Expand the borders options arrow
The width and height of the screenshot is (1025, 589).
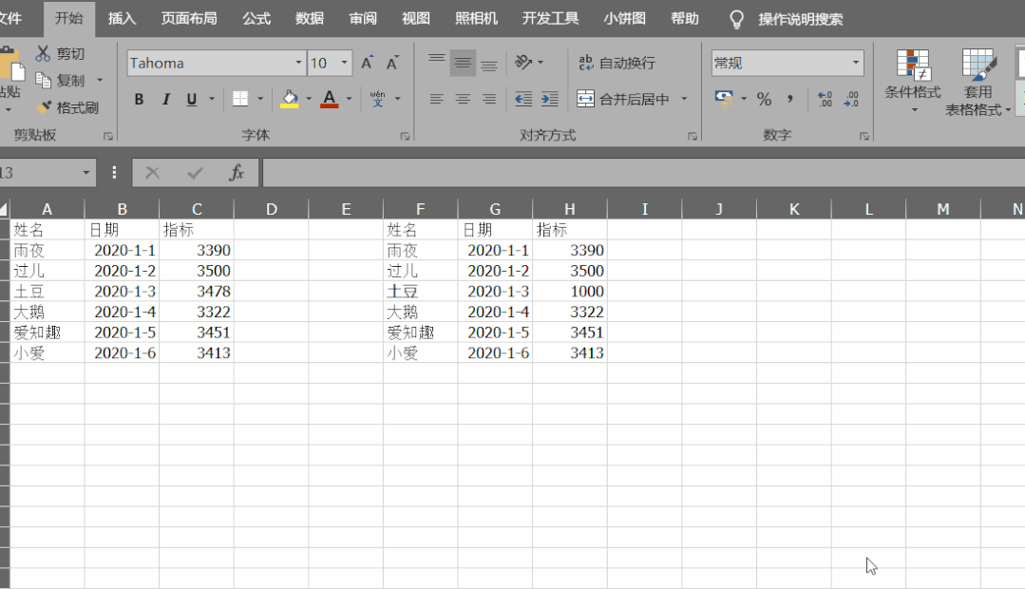point(260,100)
